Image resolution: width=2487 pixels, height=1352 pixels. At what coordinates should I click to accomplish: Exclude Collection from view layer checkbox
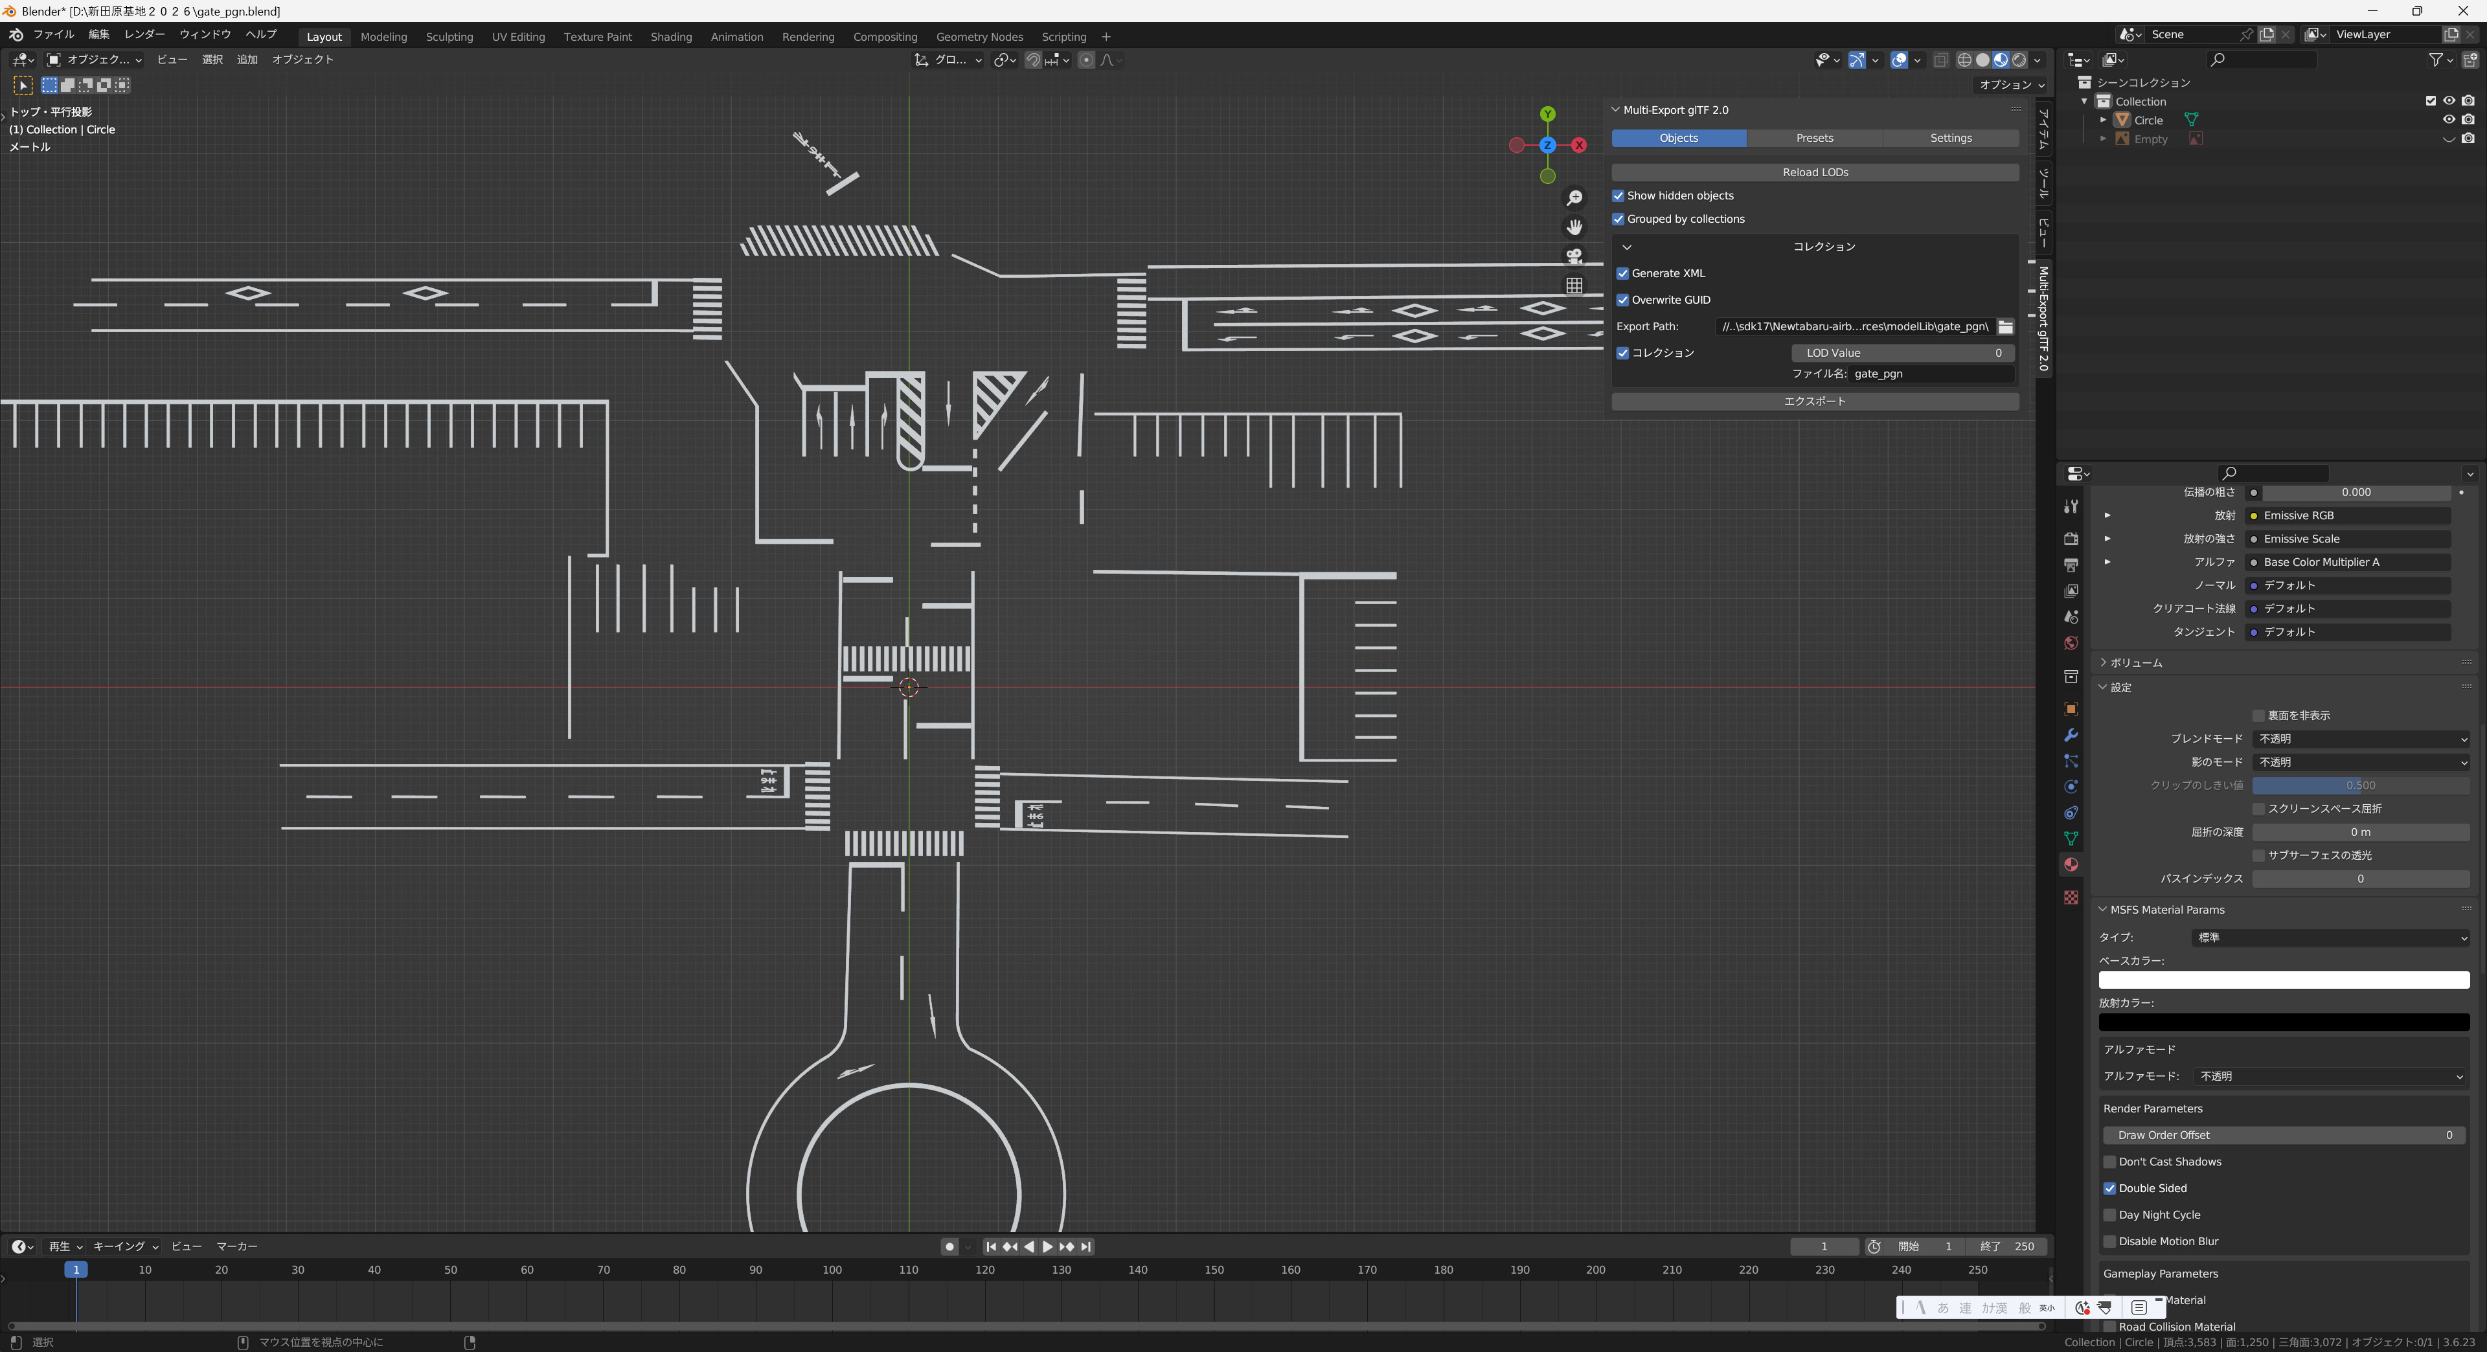(2430, 101)
